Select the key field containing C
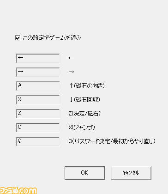 click(x=38, y=127)
